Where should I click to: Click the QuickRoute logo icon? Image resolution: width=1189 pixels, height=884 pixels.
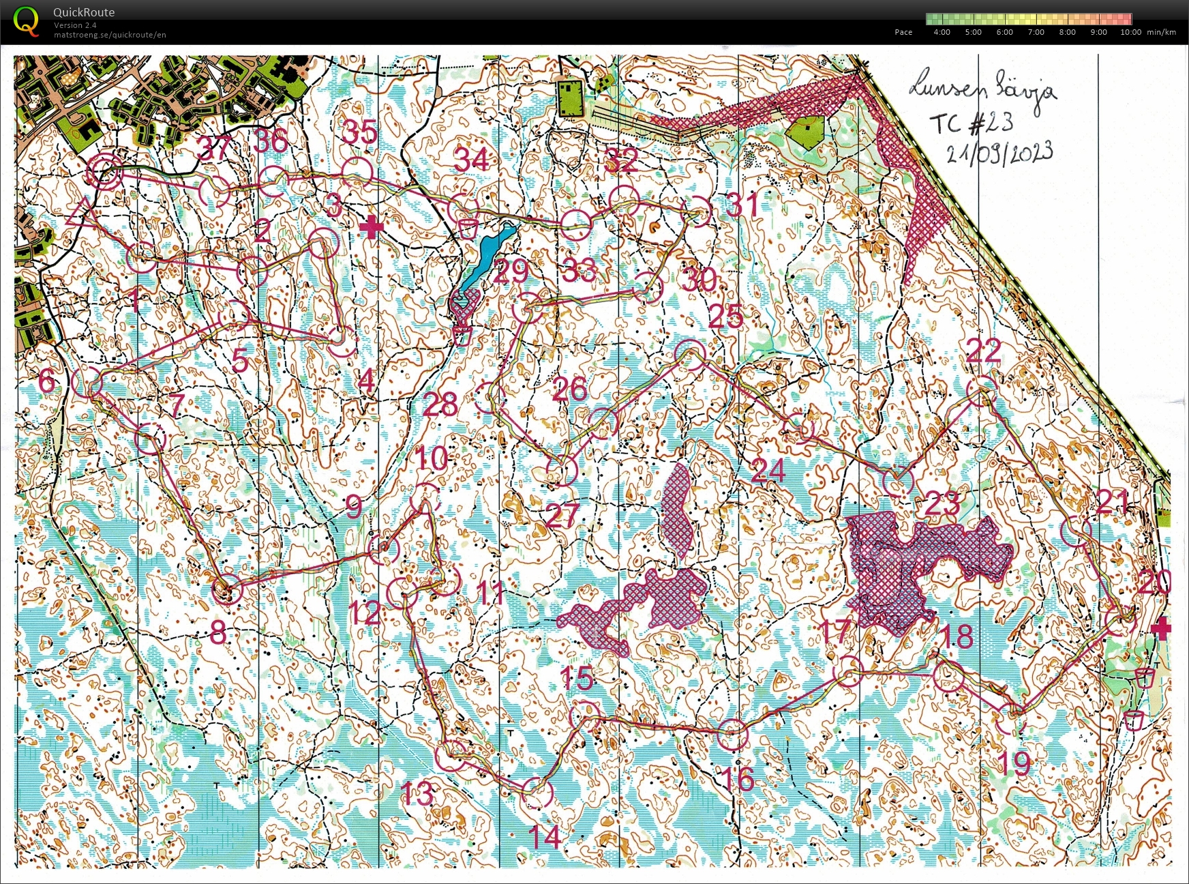coord(26,20)
